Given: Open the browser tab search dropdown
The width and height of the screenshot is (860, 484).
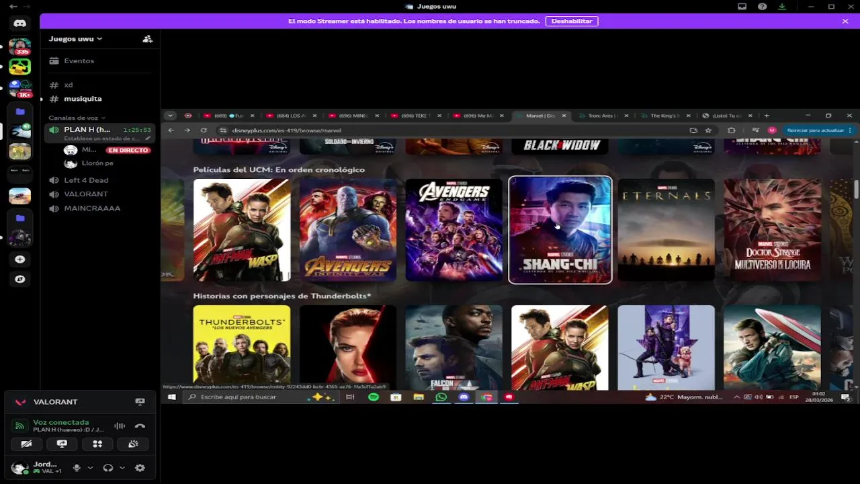Looking at the screenshot, I should (x=170, y=116).
